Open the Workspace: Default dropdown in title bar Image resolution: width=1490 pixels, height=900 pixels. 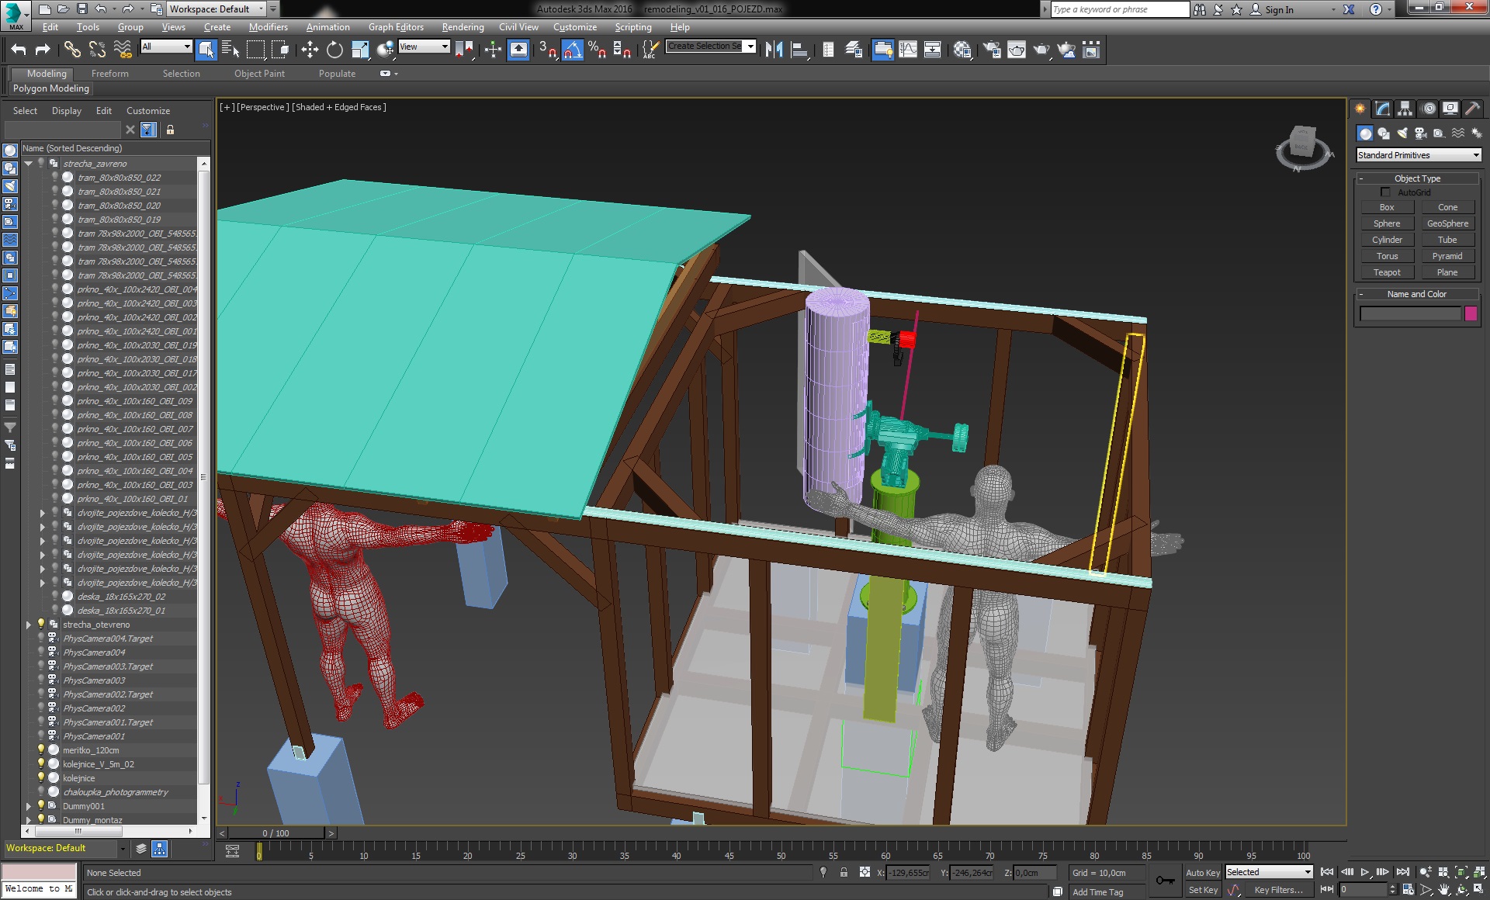(216, 9)
